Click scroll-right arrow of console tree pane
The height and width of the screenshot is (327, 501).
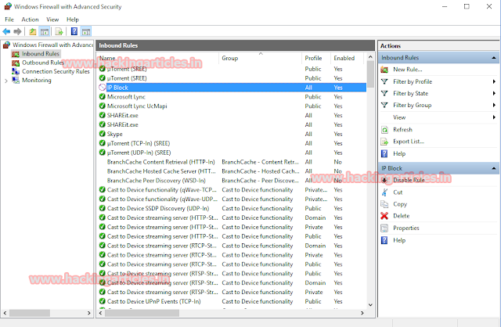point(89,313)
